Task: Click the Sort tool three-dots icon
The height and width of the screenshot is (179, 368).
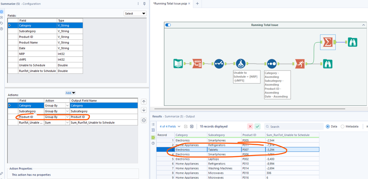Action: pyautogui.click(x=271, y=64)
